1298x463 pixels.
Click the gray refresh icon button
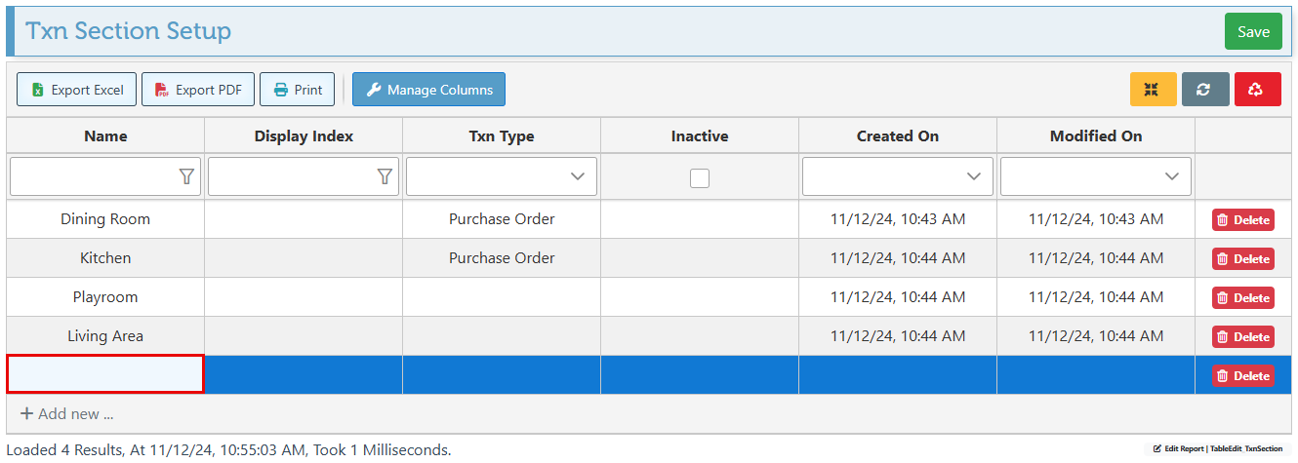click(x=1204, y=90)
